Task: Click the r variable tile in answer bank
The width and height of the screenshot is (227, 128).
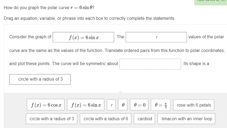Action: click(112, 105)
